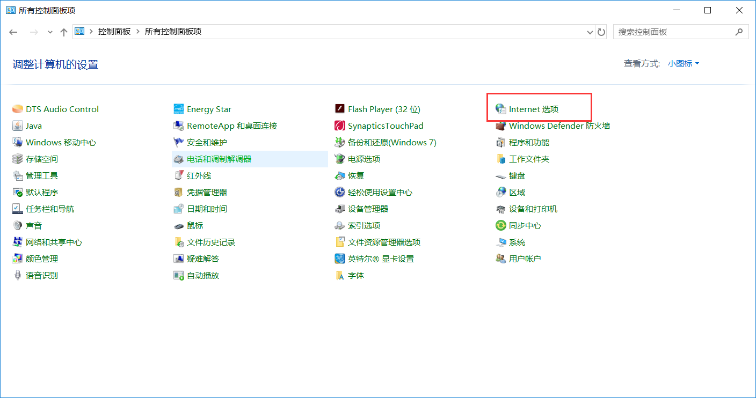Viewport: 756px width, 398px height.
Task: Open 文件资源管理器选项
Action: (x=384, y=242)
